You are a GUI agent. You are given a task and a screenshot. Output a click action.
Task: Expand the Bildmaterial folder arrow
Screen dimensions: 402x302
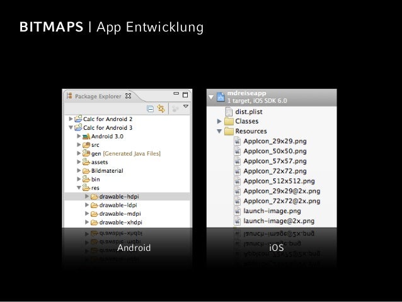tap(79, 170)
